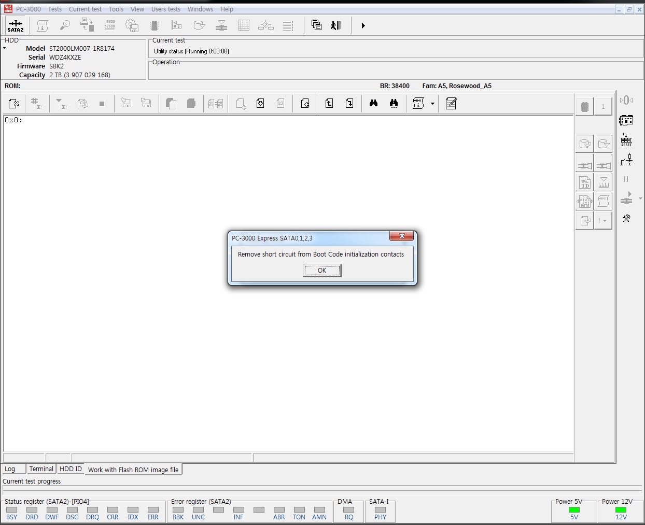Open the Tools menu

tap(116, 9)
